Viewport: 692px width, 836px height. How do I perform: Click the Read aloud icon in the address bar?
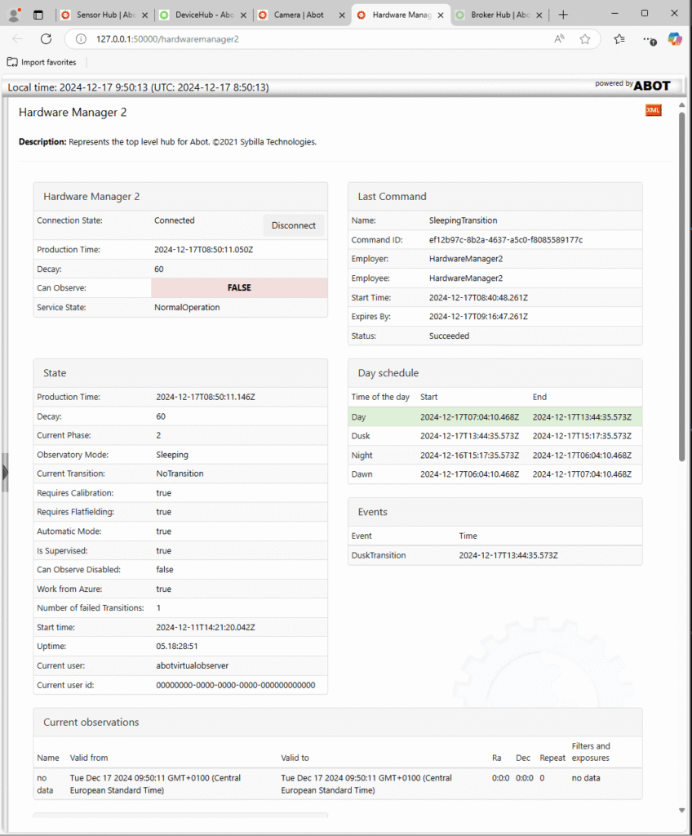point(559,39)
